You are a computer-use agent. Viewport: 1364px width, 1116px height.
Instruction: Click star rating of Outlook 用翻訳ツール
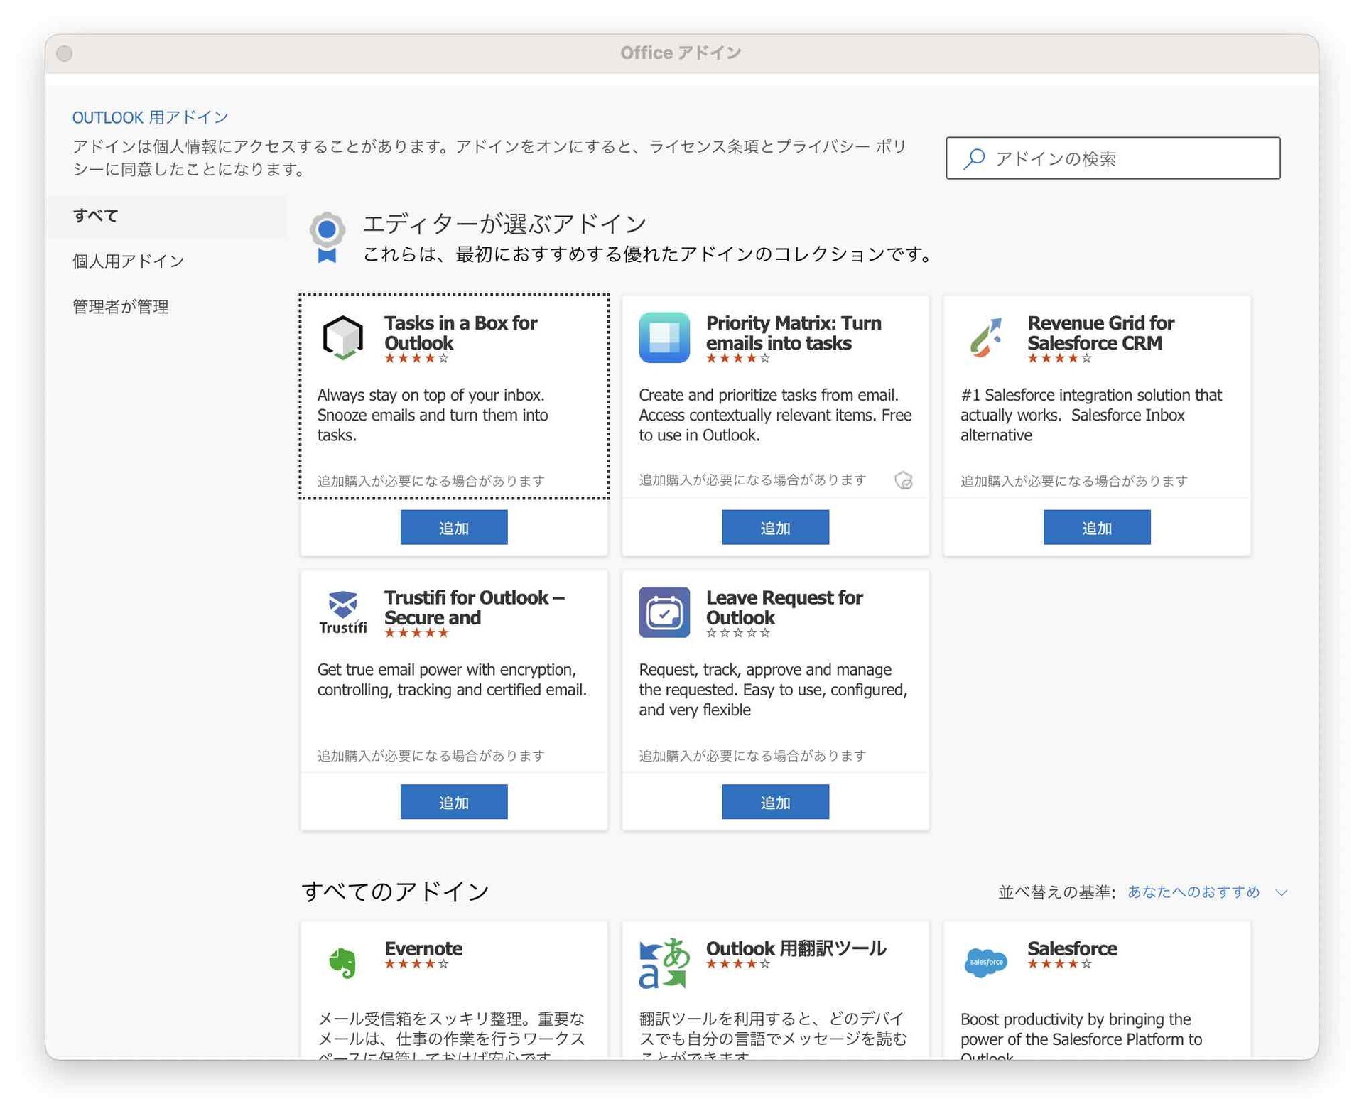pos(738,964)
